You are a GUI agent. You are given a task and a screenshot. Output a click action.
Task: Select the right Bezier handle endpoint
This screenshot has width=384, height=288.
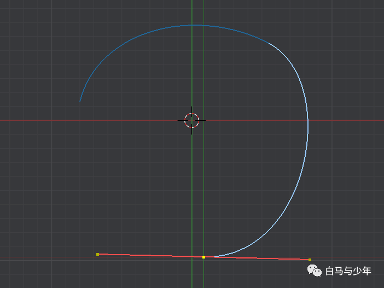point(310,260)
